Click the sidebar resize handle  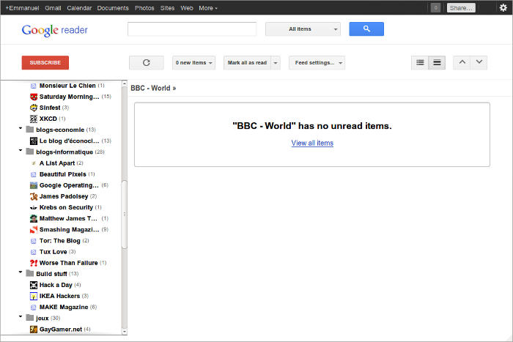pyautogui.click(x=125, y=214)
